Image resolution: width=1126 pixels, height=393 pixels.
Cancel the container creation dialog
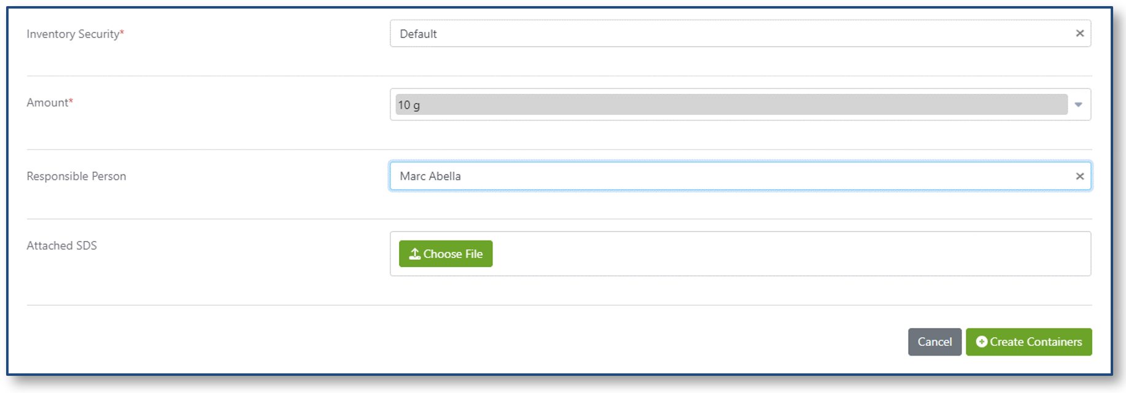point(934,341)
